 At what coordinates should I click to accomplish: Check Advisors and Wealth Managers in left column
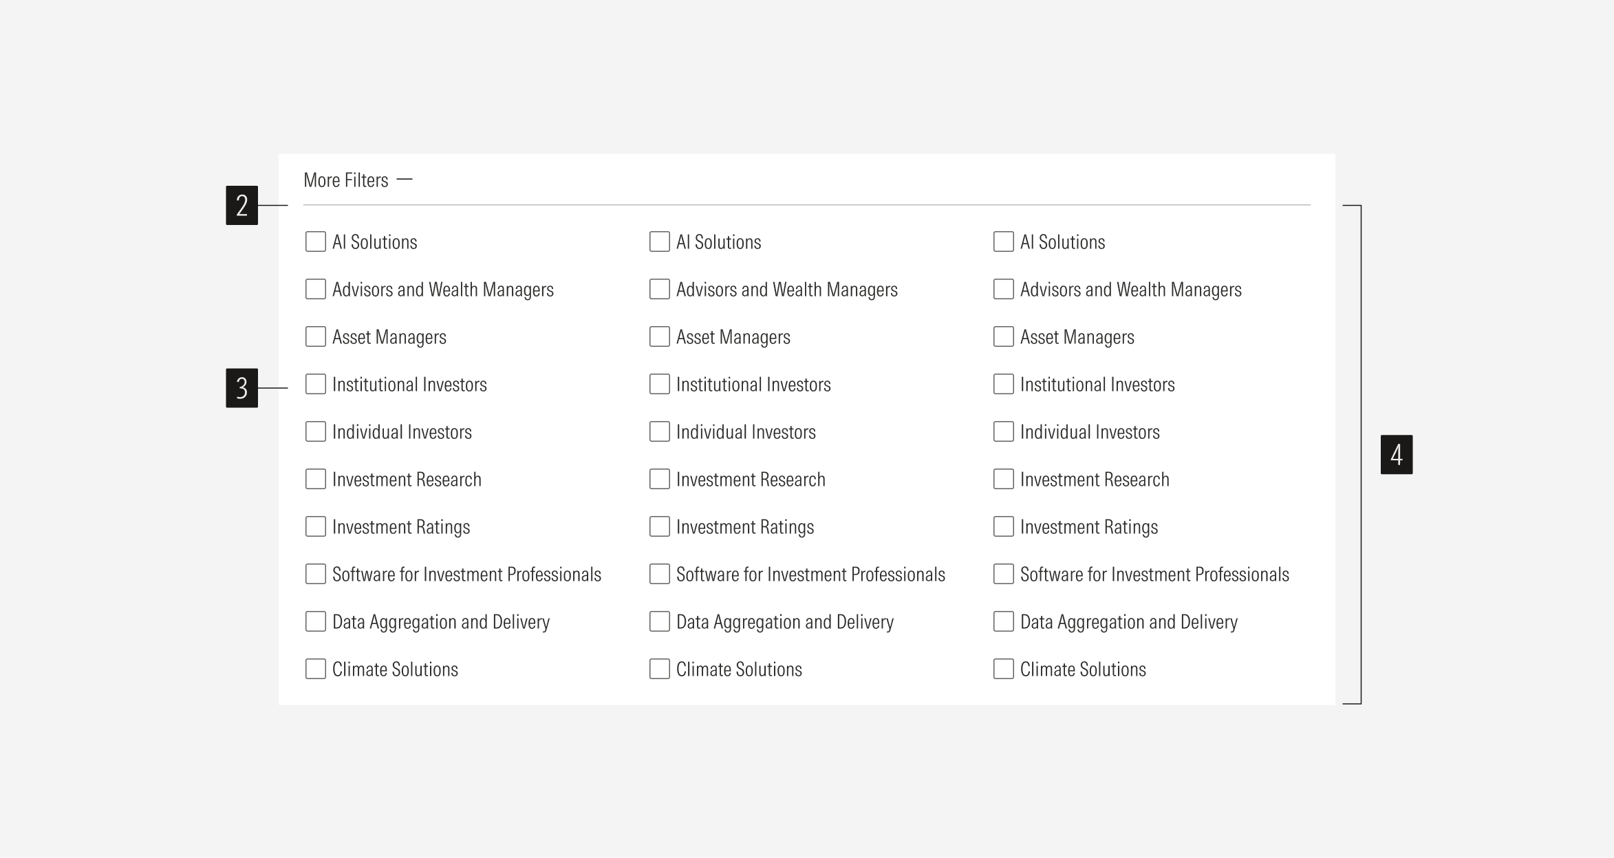(x=316, y=289)
